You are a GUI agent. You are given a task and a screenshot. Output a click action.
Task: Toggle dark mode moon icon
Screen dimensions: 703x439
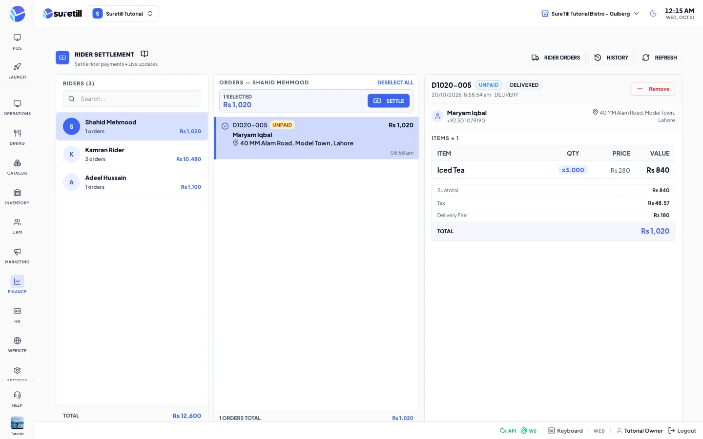(x=653, y=14)
